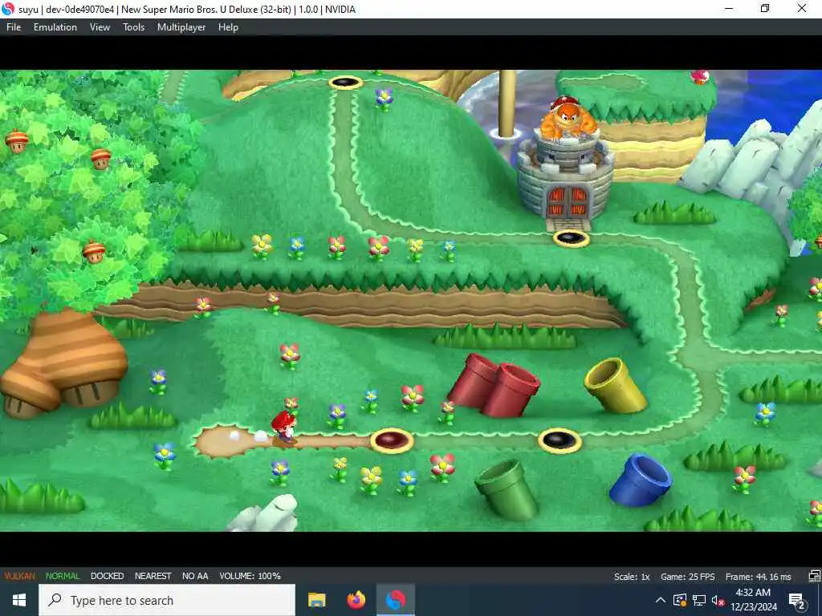Click the network tray icon

(699, 600)
